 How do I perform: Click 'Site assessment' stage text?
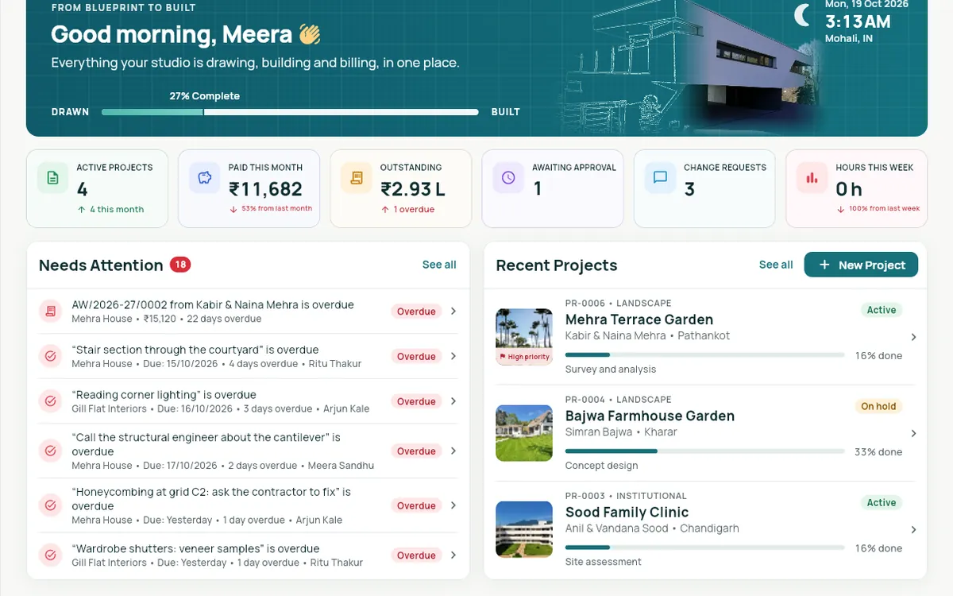tap(604, 562)
